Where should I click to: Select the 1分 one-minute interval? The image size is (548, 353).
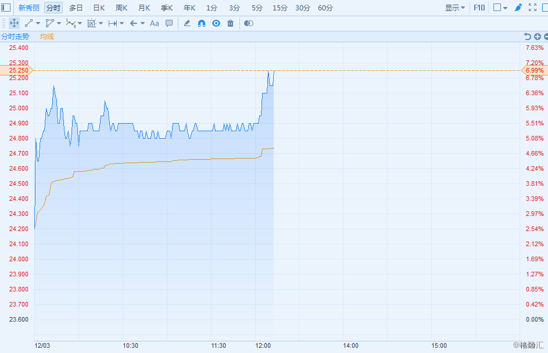(212, 8)
